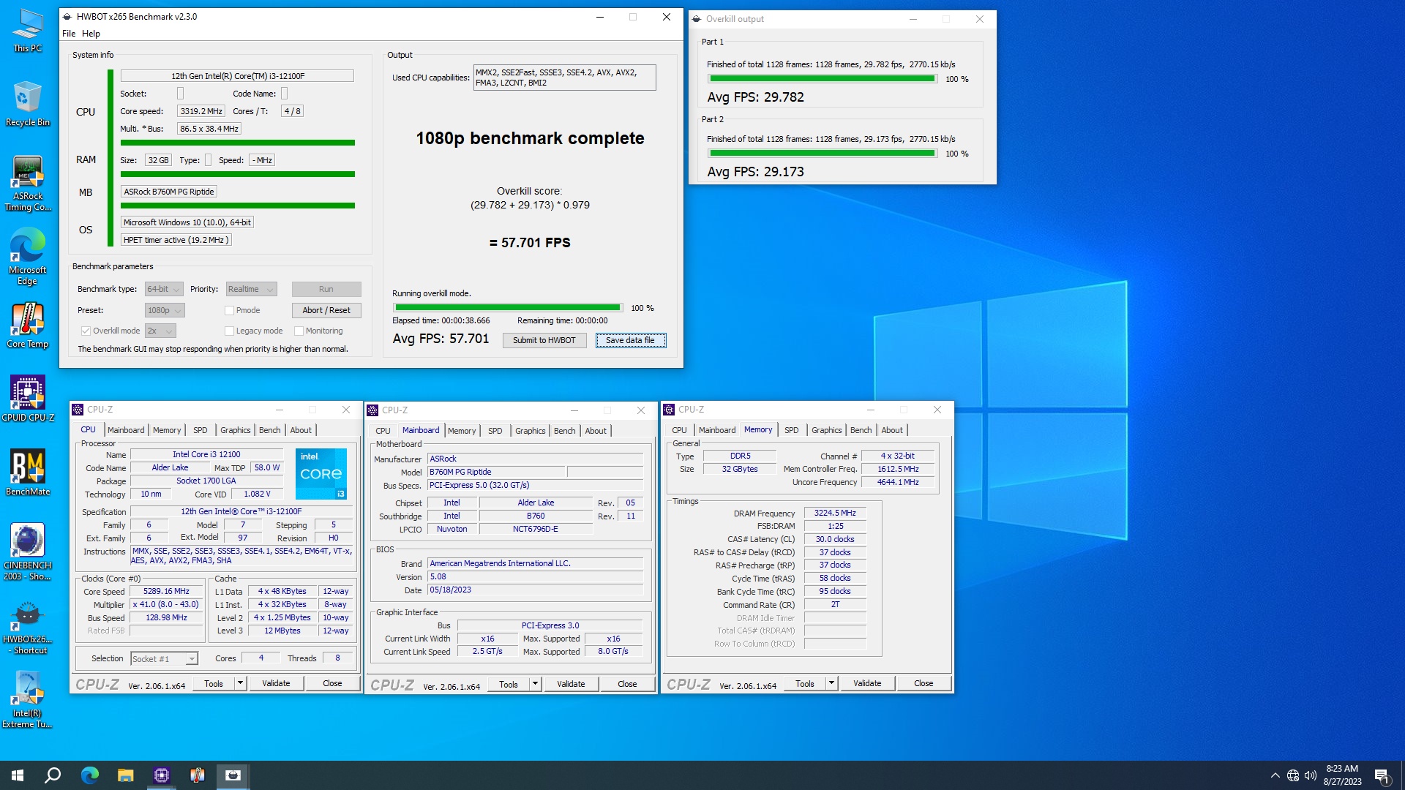Screen dimensions: 1405x790
Task: Enable Legacy mode checkbox
Action: point(229,331)
